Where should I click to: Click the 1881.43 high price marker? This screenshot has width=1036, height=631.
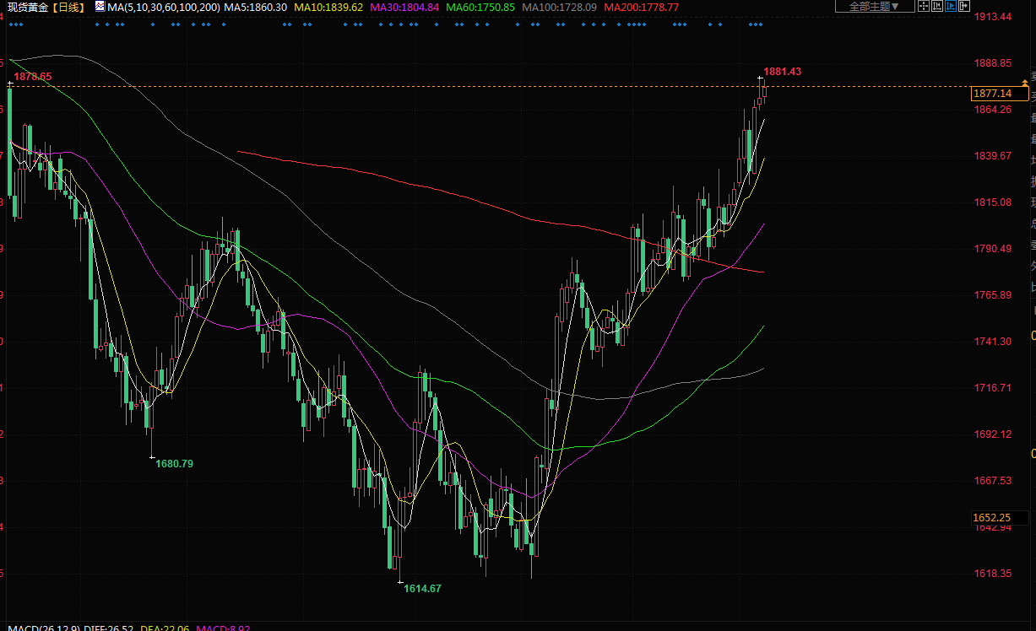[x=782, y=72]
